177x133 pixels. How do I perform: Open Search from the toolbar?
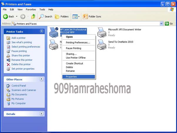pos(46,16)
